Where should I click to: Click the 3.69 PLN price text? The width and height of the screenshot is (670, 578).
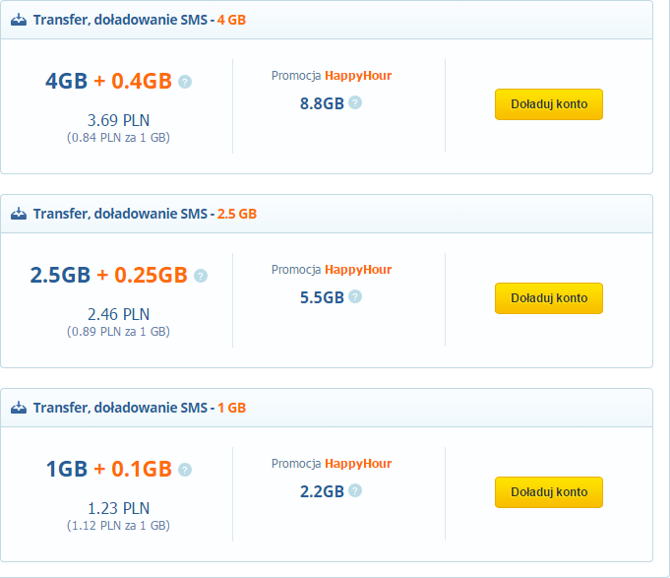(x=118, y=120)
